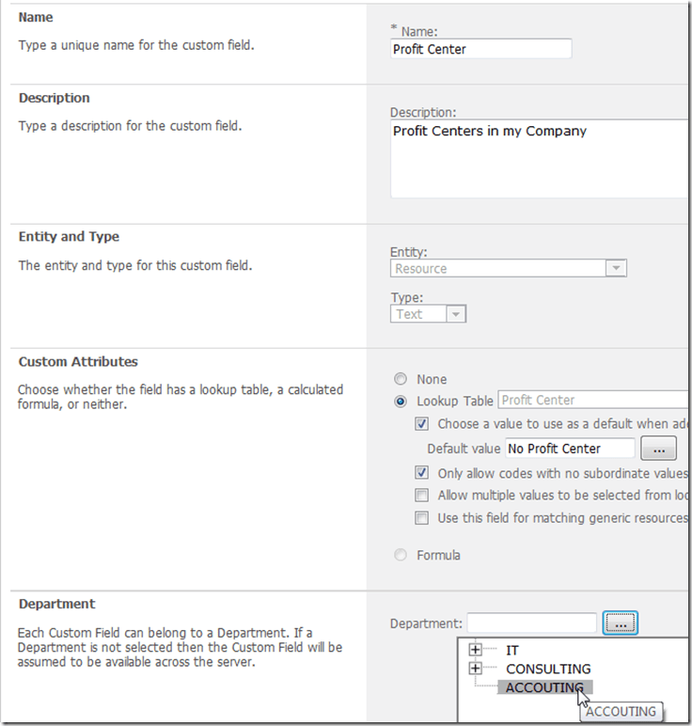Image resolution: width=692 pixels, height=726 pixels.
Task: Toggle the choose default value checkbox
Action: [422, 424]
